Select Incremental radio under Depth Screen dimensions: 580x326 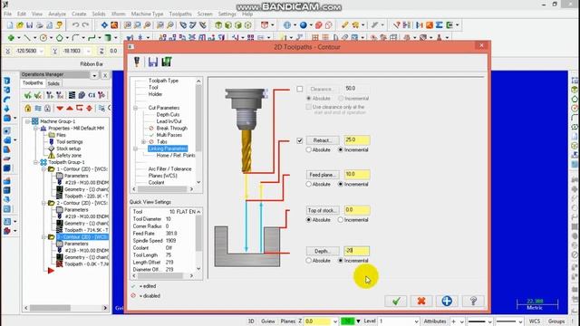pyautogui.click(x=341, y=260)
